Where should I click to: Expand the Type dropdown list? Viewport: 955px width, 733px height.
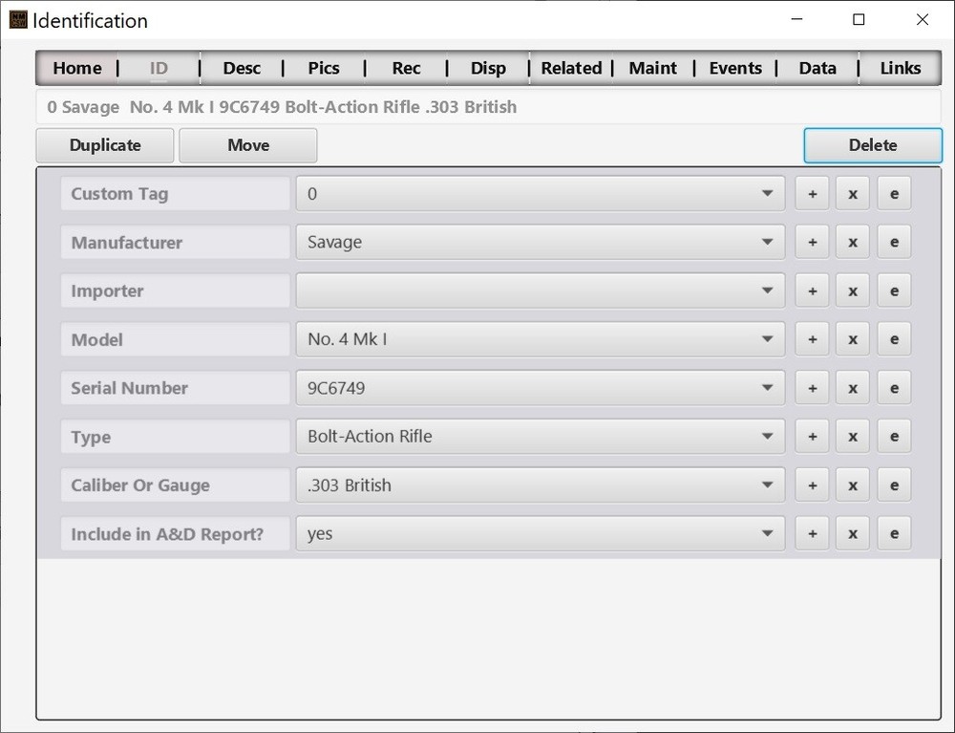click(x=769, y=436)
